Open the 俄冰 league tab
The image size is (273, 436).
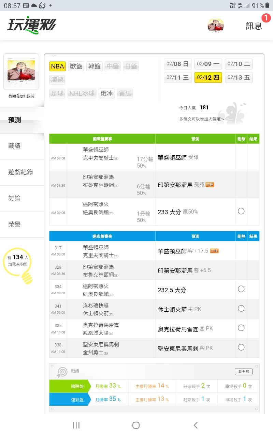coord(107,93)
